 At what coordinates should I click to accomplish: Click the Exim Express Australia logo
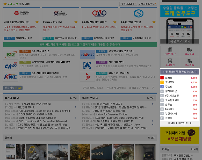click(60, 13)
